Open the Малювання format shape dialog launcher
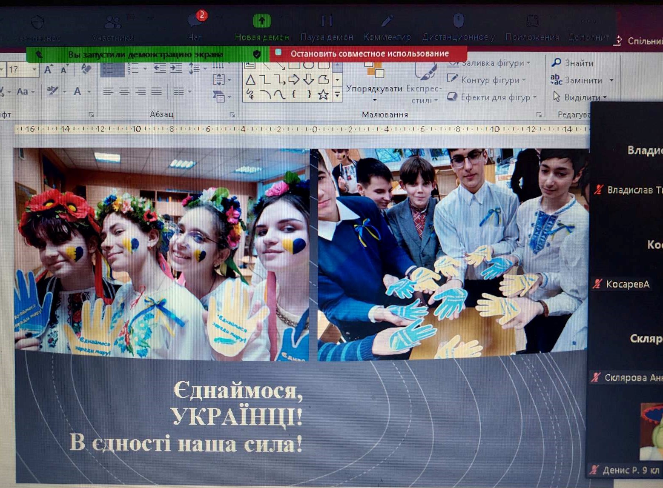Image resolution: width=663 pixels, height=488 pixels. point(539,114)
